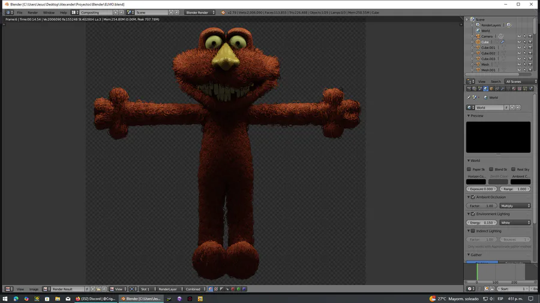
Task: Toggle Color channel display icon in image editor
Action: (x=216, y=289)
